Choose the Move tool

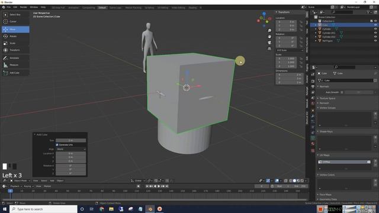(15, 30)
